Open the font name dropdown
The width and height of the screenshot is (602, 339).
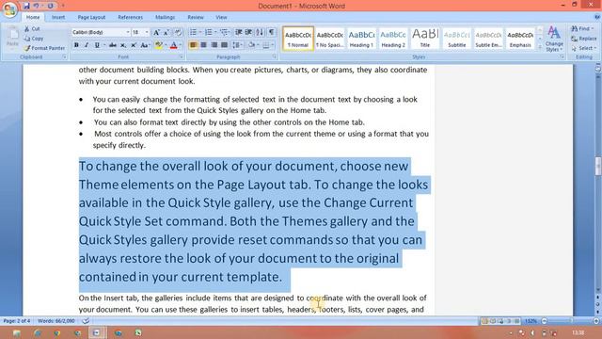point(128,33)
